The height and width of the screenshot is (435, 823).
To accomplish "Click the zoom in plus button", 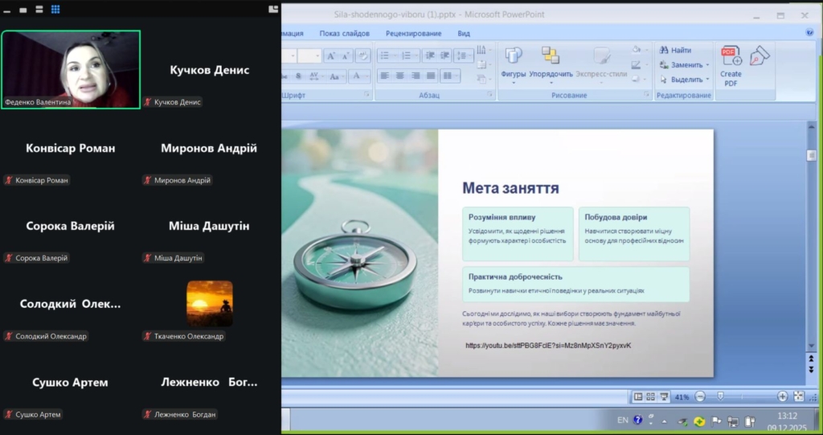I will click(782, 396).
